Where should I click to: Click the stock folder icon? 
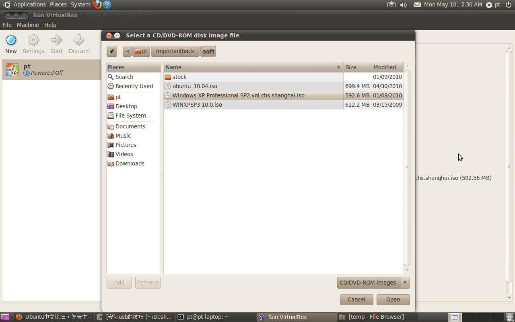(x=168, y=77)
